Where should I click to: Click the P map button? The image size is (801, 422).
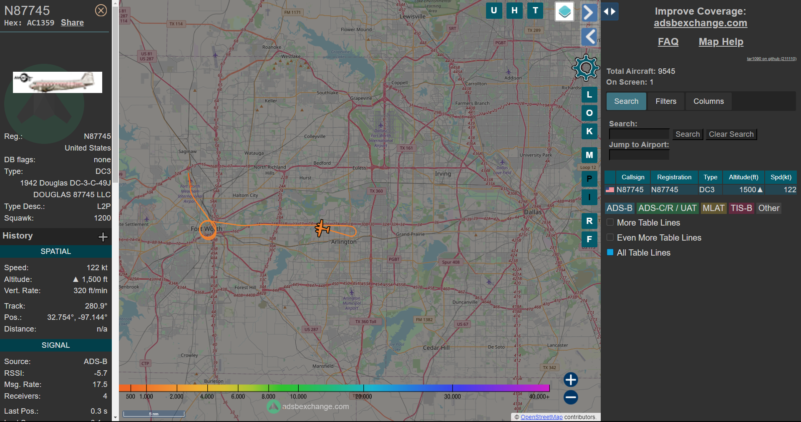point(589,179)
